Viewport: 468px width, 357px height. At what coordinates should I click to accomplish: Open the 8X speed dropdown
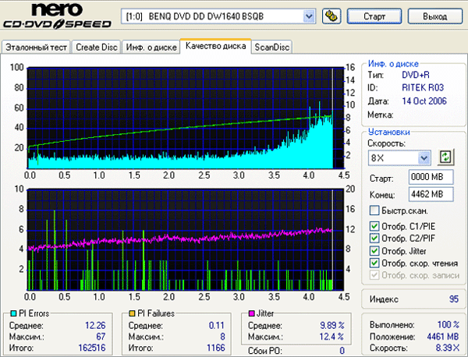click(x=426, y=158)
